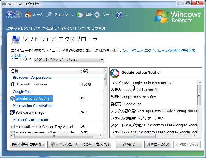Open the Software Explorer usage details link
The image size is (206, 158).
coord(159,51)
